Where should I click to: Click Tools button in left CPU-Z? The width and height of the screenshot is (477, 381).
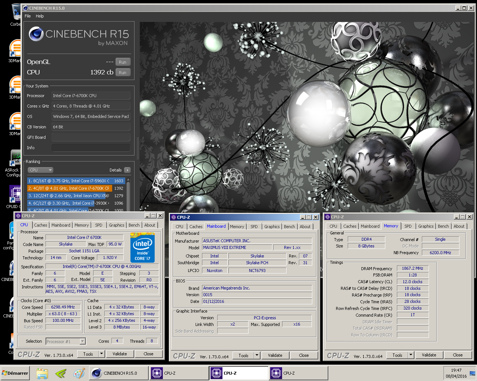point(88,354)
